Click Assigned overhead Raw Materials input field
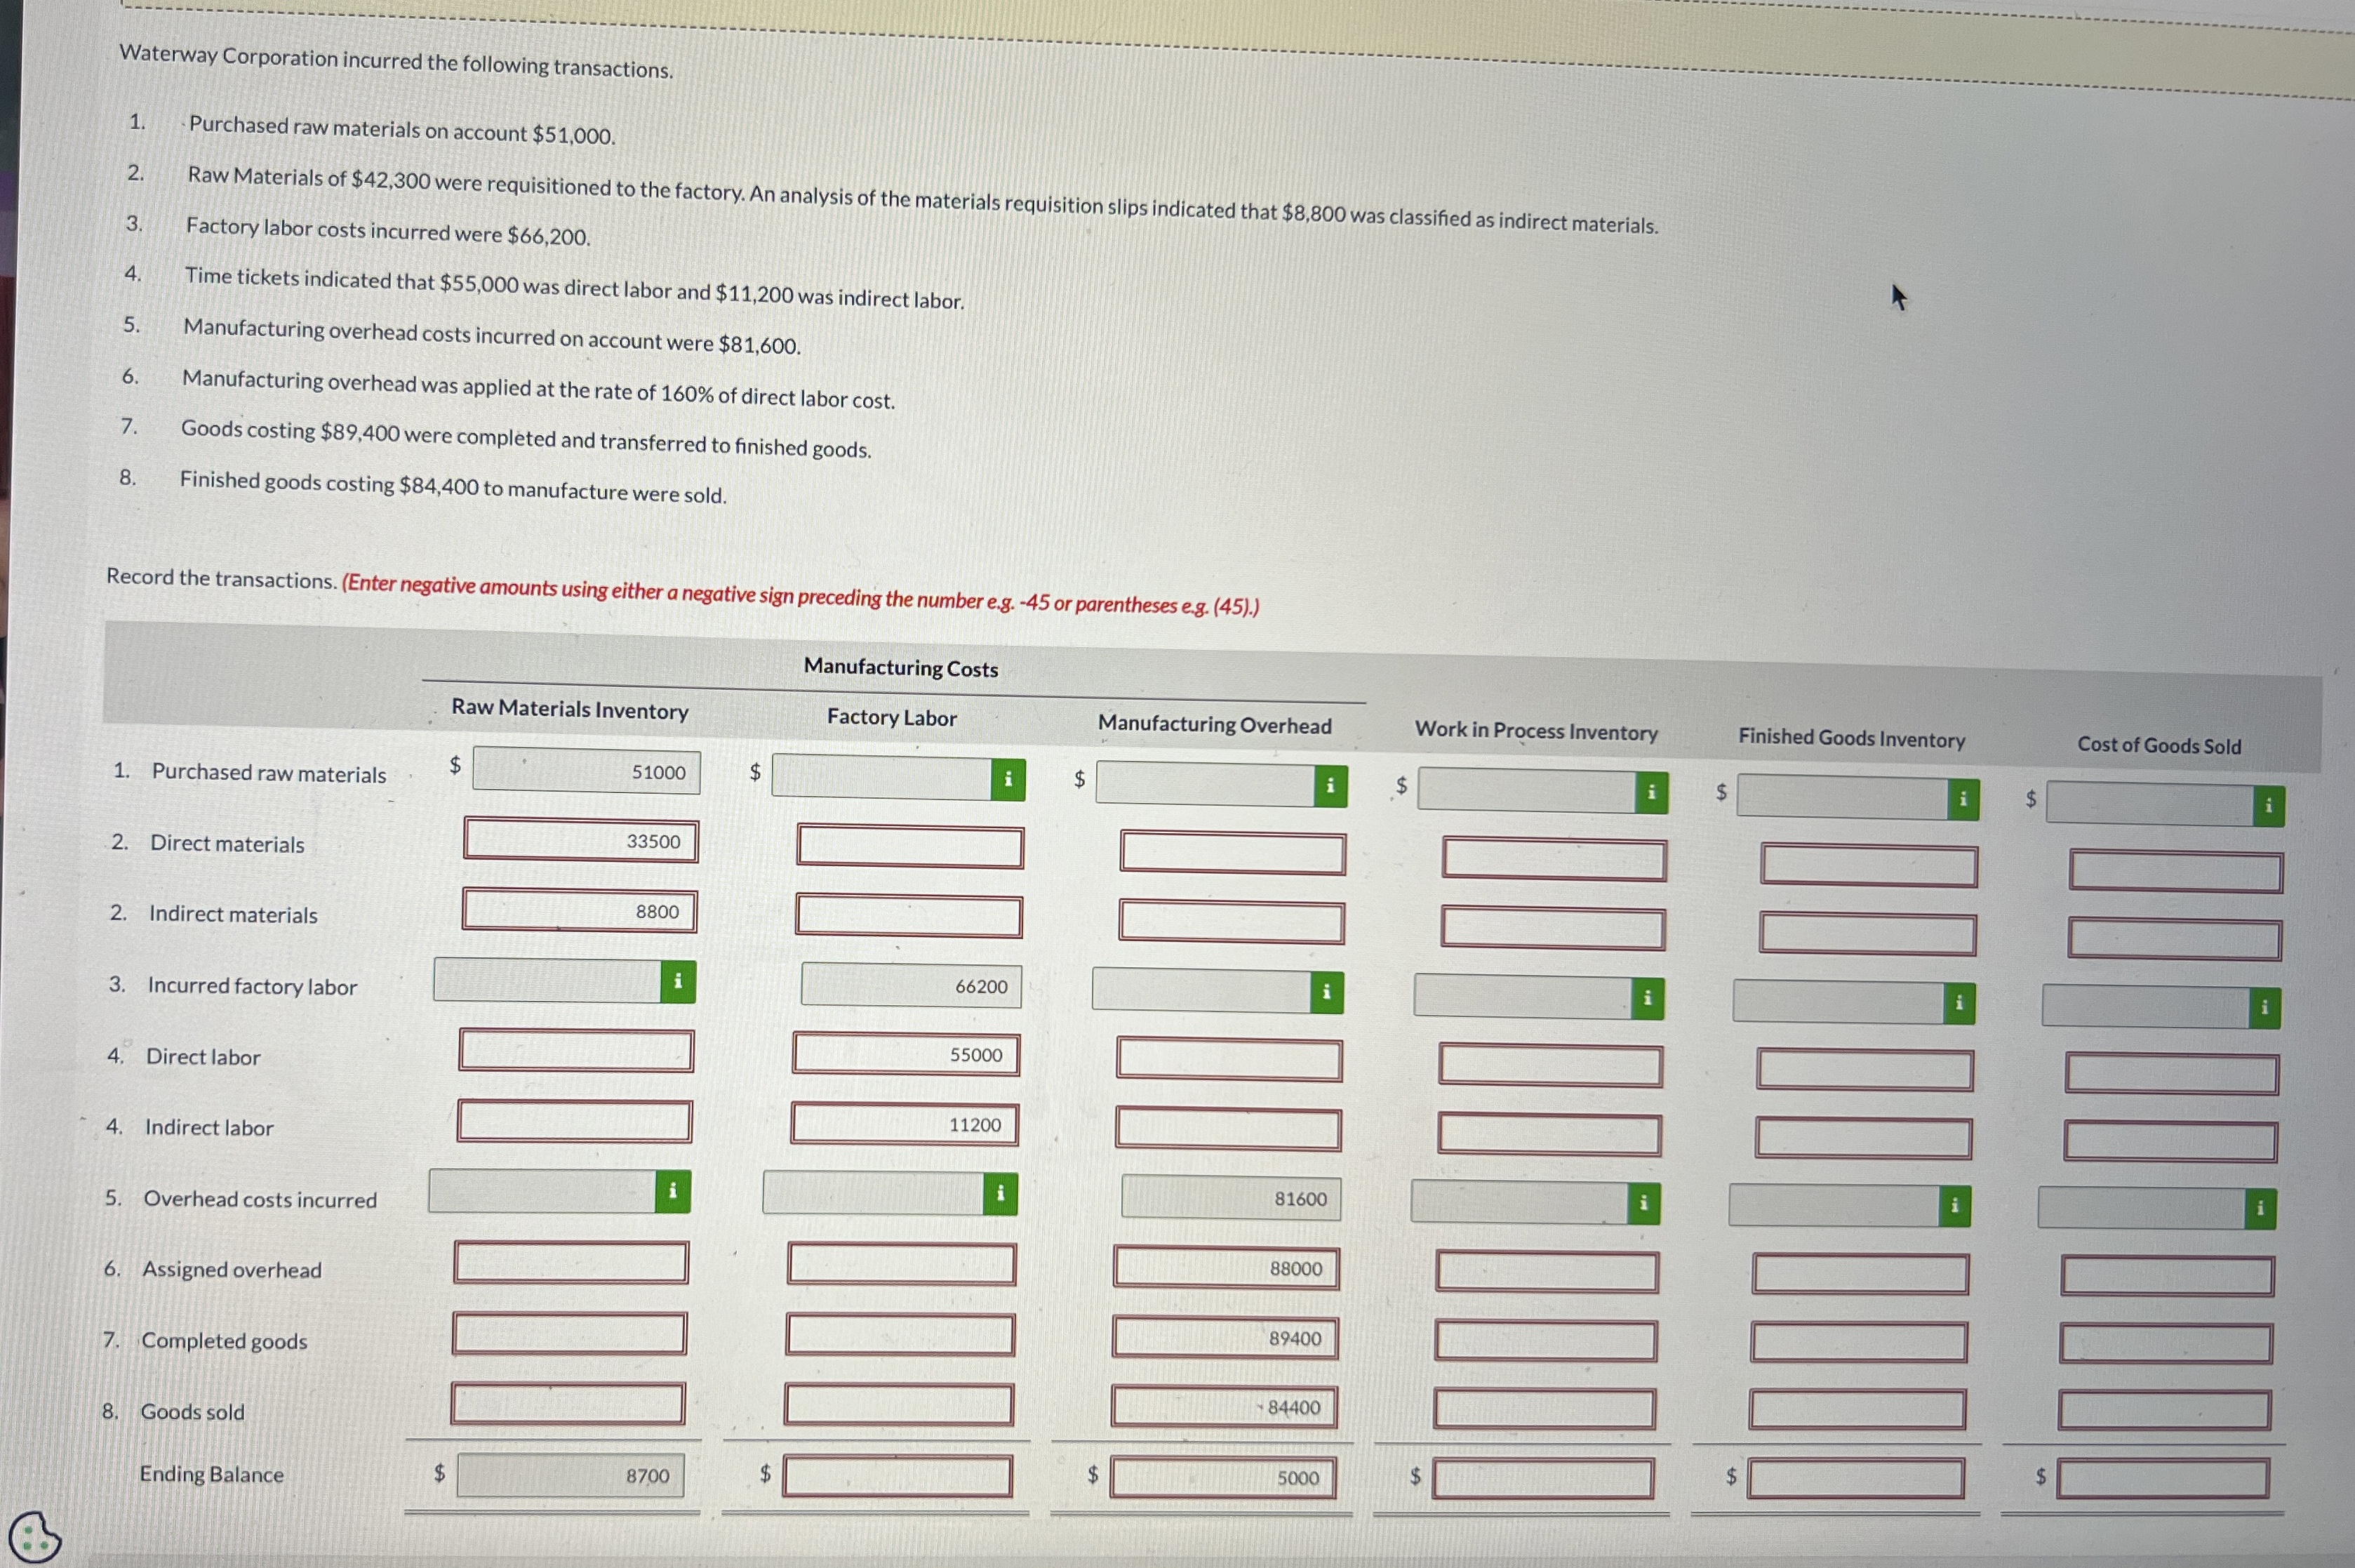 [571, 1262]
